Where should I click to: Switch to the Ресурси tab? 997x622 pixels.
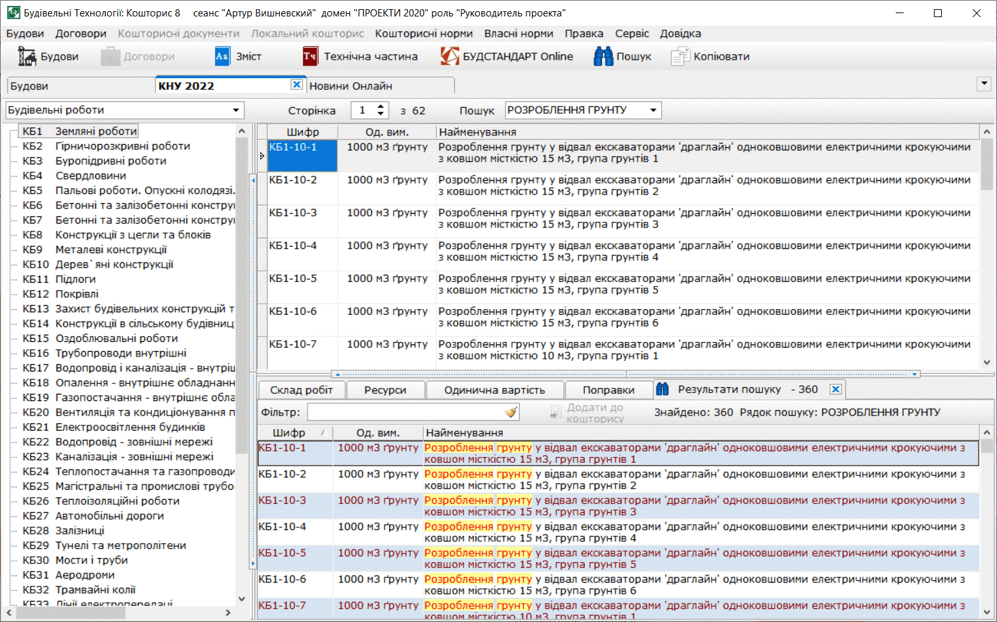coord(385,390)
